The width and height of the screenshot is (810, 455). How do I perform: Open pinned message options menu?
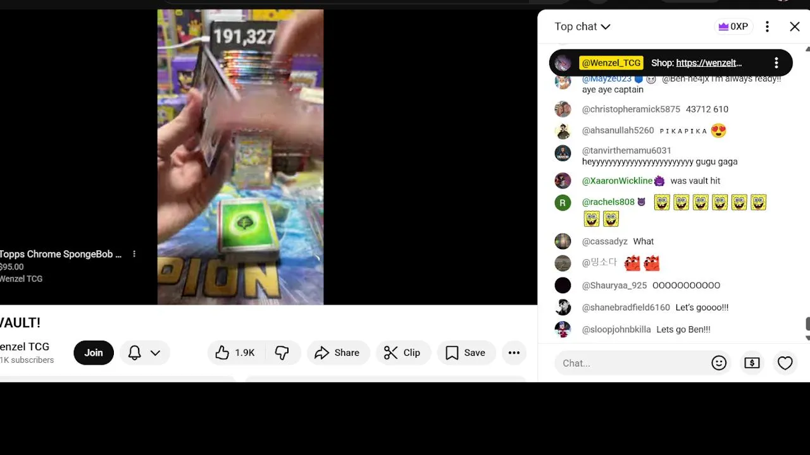776,63
